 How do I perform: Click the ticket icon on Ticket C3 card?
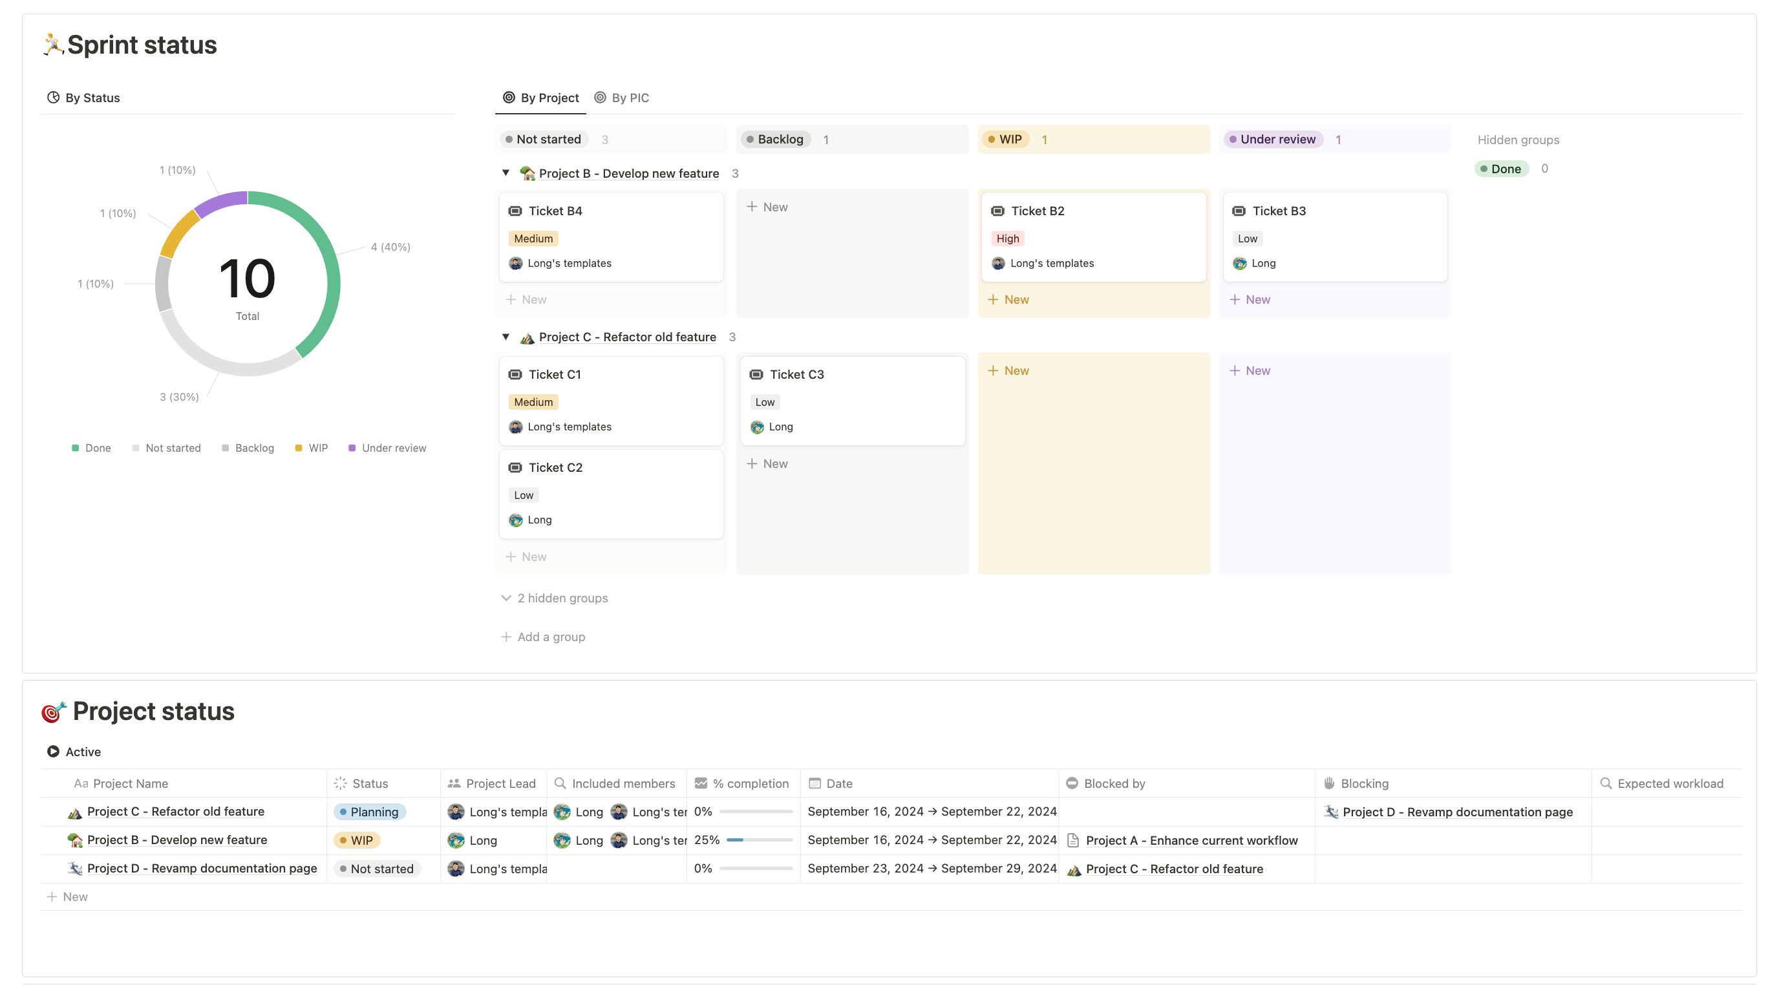[x=756, y=375]
